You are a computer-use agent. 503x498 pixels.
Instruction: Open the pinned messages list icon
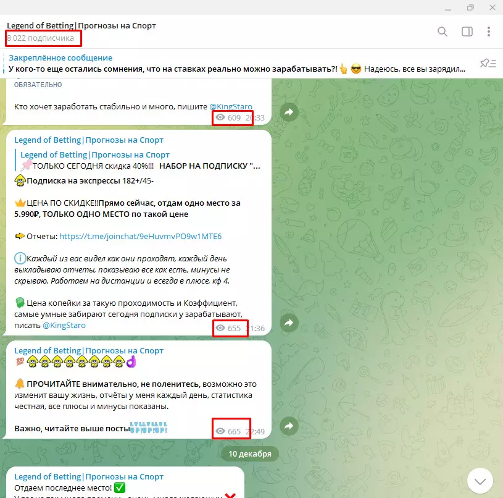point(488,63)
